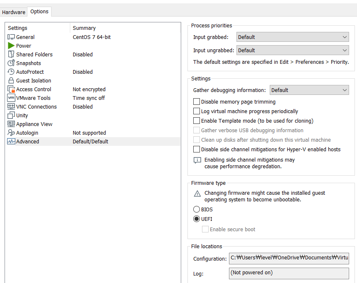Enable Disable memory page trimming checkbox
This screenshot has width=357, height=283.
pos(197,102)
